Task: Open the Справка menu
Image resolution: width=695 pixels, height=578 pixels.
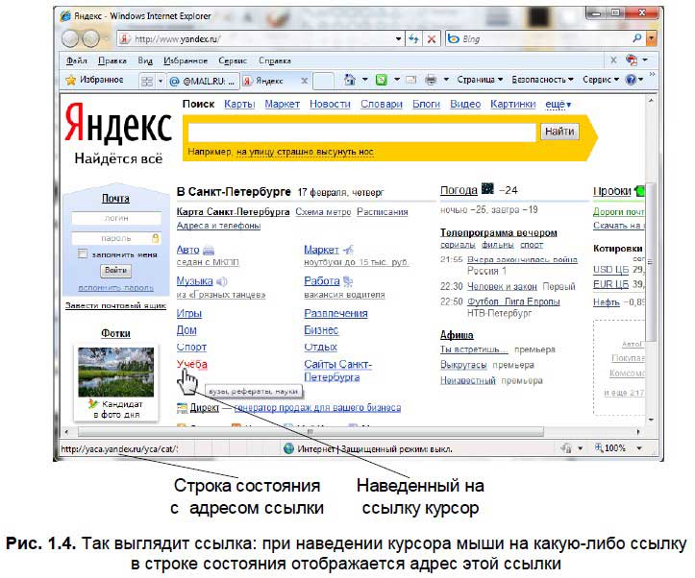Action: 274,60
